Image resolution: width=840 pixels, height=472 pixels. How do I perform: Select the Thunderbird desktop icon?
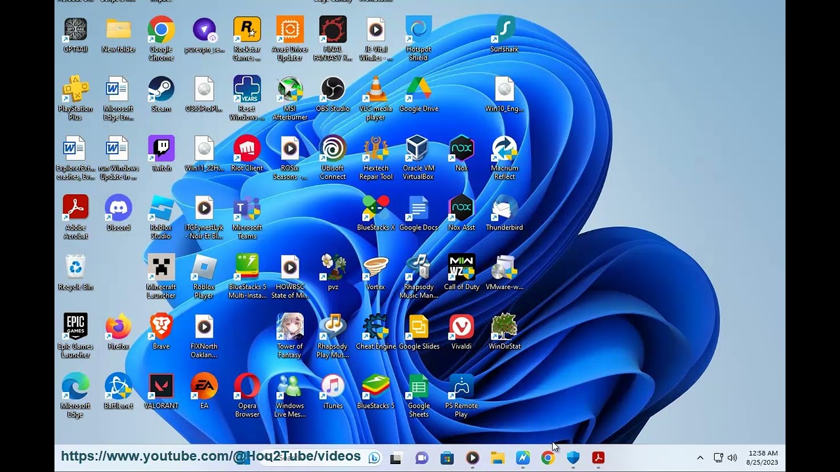pyautogui.click(x=505, y=208)
